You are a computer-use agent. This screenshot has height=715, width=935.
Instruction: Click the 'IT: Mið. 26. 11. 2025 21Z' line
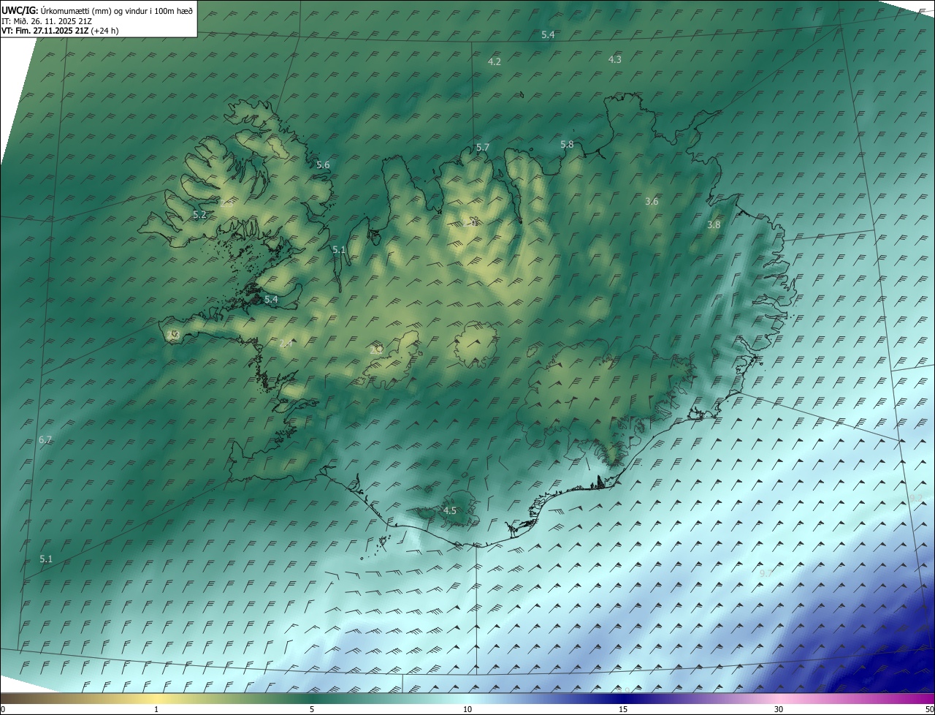pos(46,21)
